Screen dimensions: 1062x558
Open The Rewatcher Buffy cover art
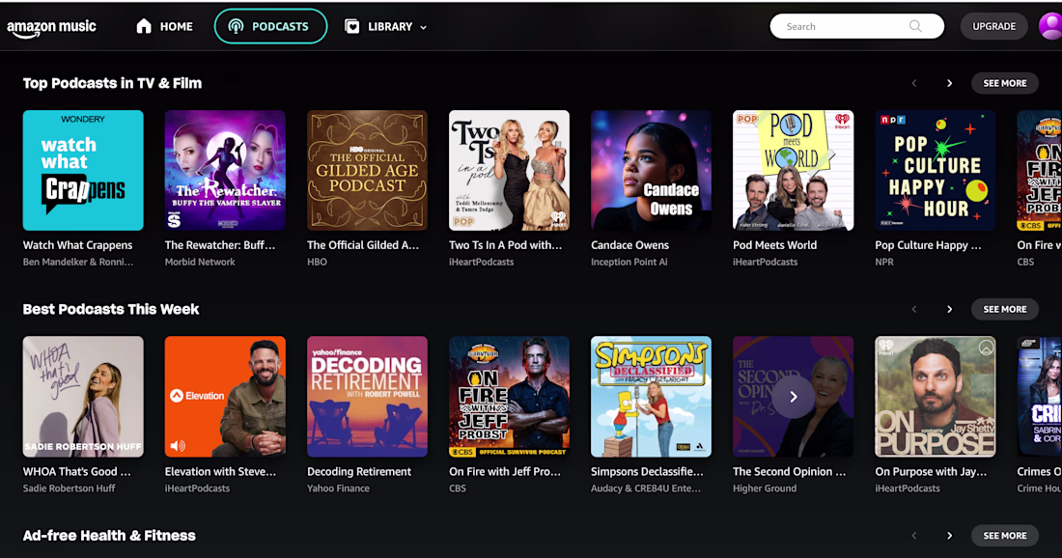pyautogui.click(x=225, y=171)
